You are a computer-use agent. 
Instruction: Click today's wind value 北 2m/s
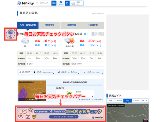(30, 64)
